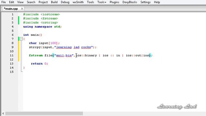
Task: Click line number 1 in the gutter
Action: [13, 14]
